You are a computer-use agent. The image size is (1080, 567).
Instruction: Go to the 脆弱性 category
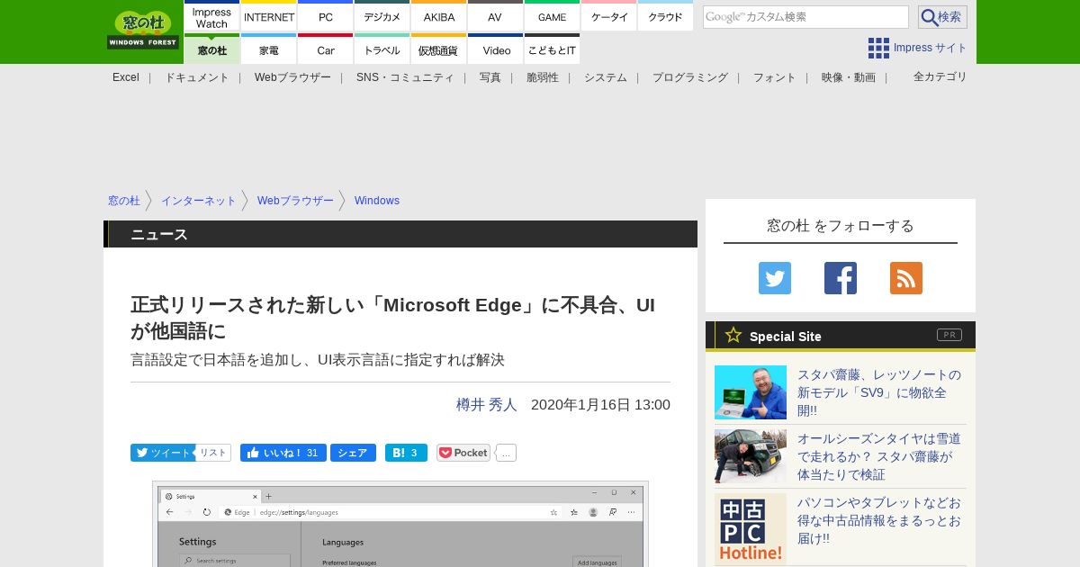(x=543, y=77)
